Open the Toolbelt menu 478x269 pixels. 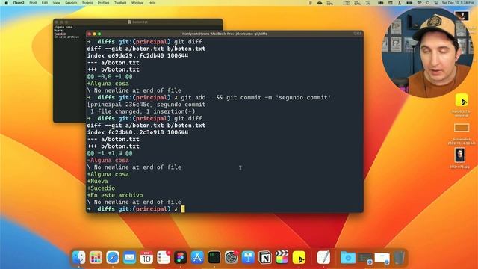(x=120, y=3)
